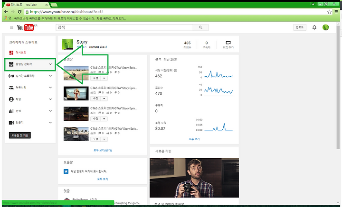Click the 동영상 관리자 video manager icon

click(11, 64)
